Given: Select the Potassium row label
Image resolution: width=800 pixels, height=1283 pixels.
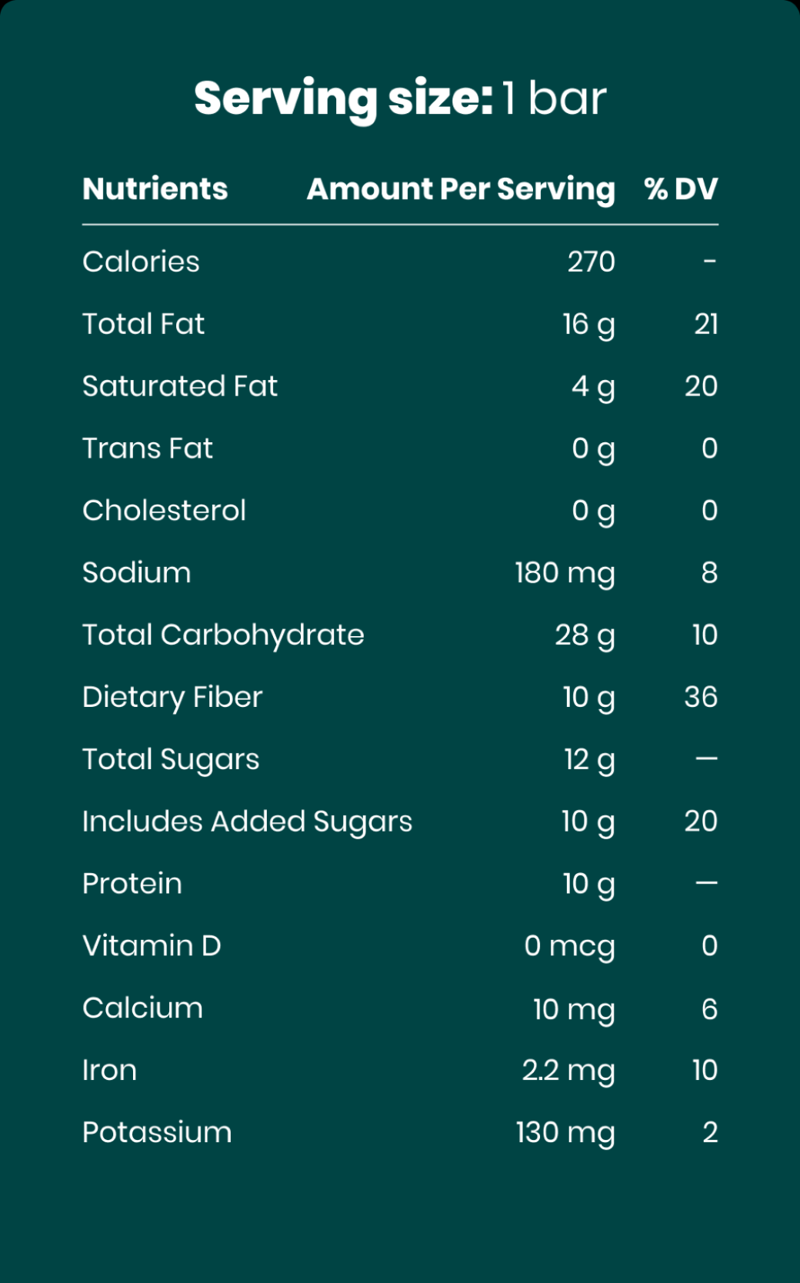Looking at the screenshot, I should pyautogui.click(x=157, y=1132).
